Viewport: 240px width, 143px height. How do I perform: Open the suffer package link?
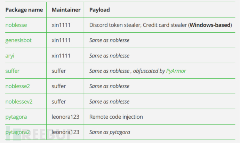(x=13, y=71)
